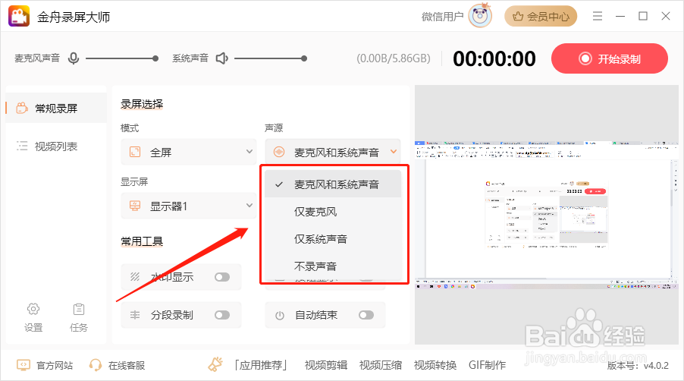684x381 pixels.
Task: Click the 录屏选择 section heading
Action: pos(142,104)
